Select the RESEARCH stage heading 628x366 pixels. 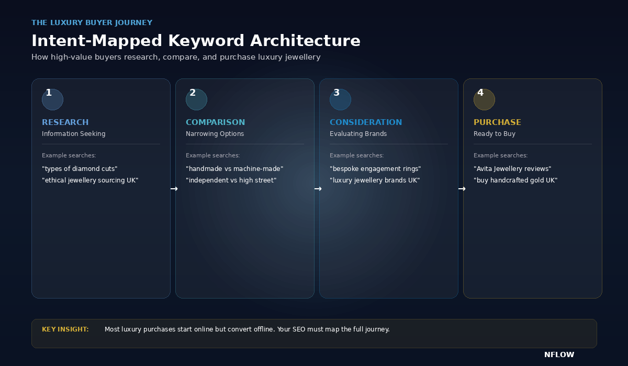[x=65, y=122]
